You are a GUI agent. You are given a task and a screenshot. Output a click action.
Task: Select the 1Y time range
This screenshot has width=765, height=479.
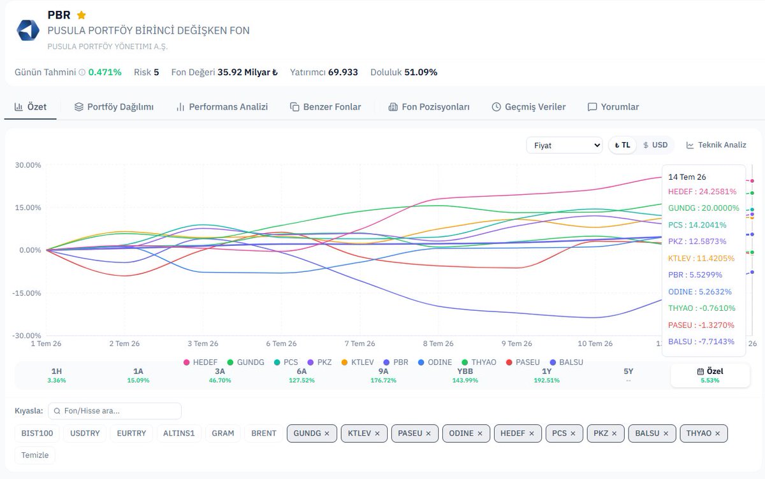click(x=546, y=375)
